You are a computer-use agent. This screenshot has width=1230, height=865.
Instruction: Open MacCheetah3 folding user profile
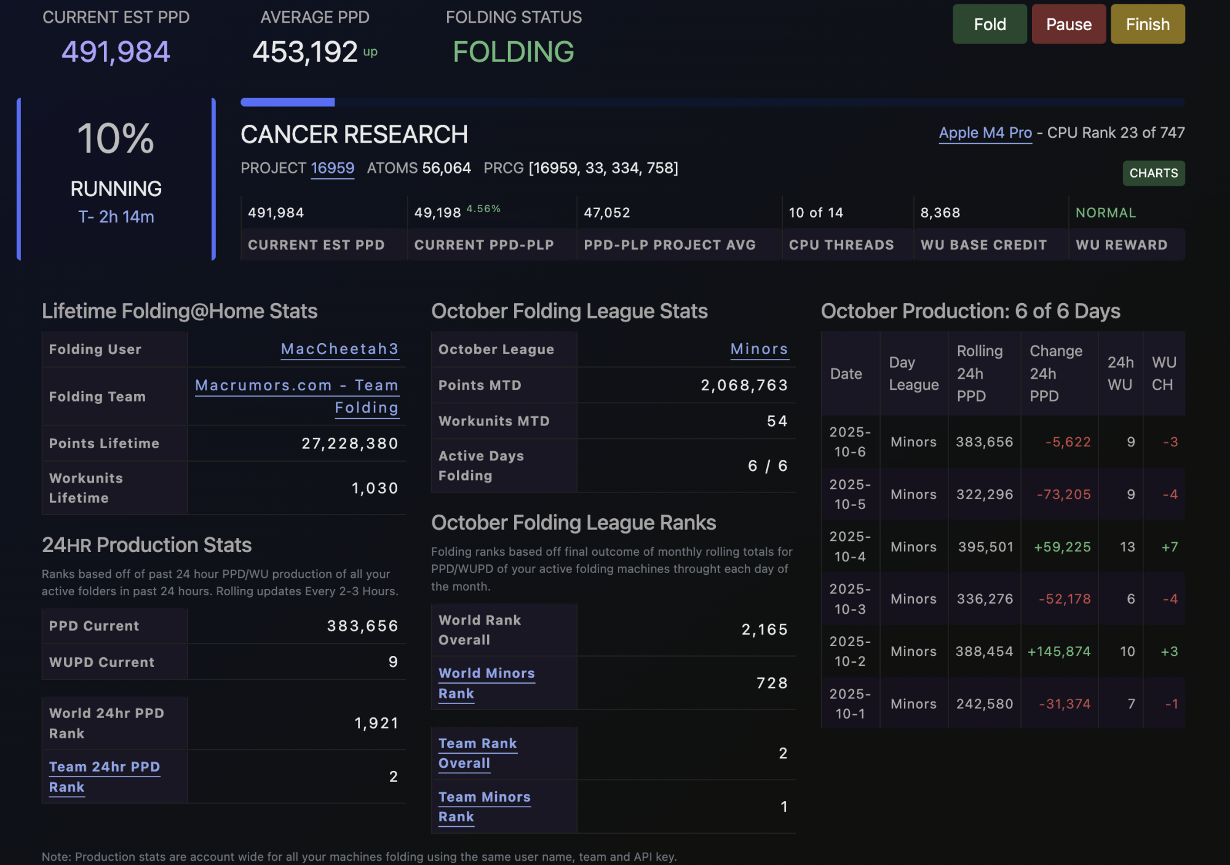click(x=339, y=349)
